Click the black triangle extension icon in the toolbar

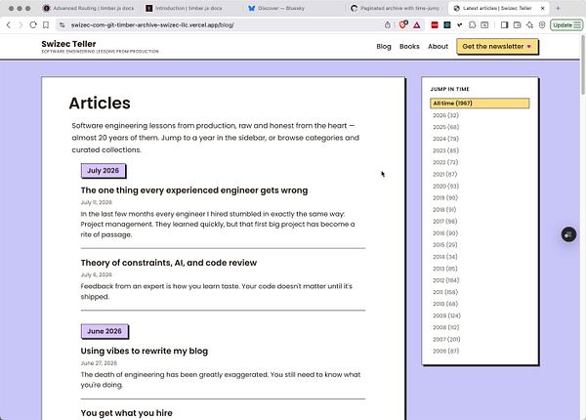pos(459,25)
